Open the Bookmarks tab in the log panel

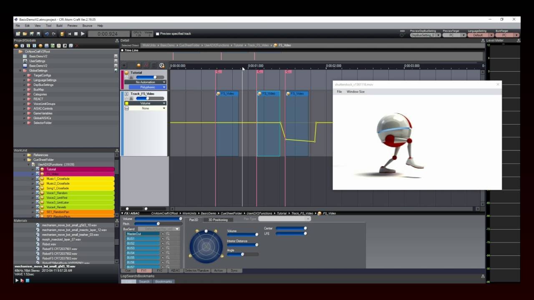tap(164, 281)
